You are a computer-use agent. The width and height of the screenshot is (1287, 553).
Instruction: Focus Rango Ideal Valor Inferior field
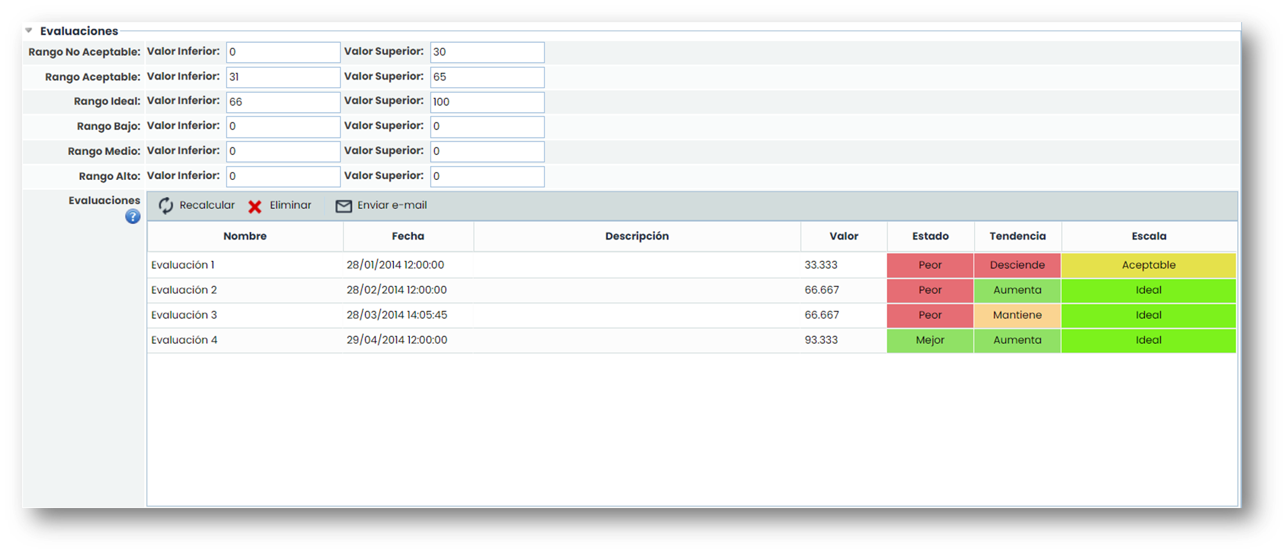pos(282,102)
